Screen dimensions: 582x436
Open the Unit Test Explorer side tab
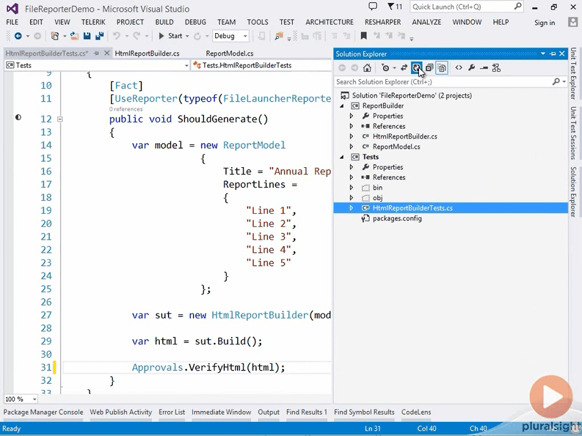[x=573, y=73]
